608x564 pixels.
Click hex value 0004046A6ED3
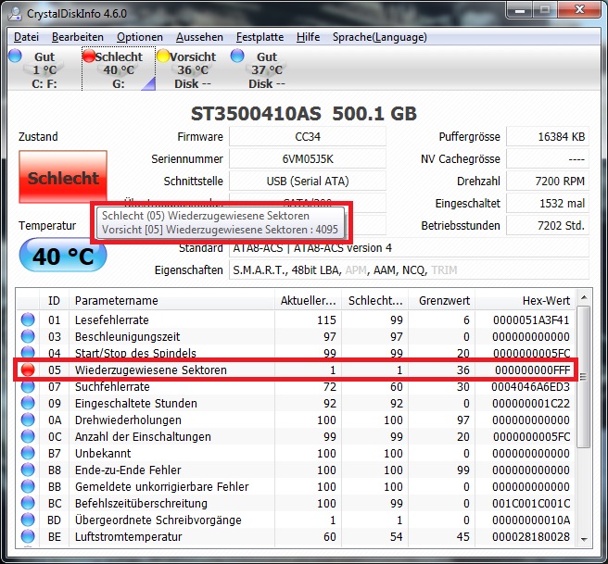530,386
